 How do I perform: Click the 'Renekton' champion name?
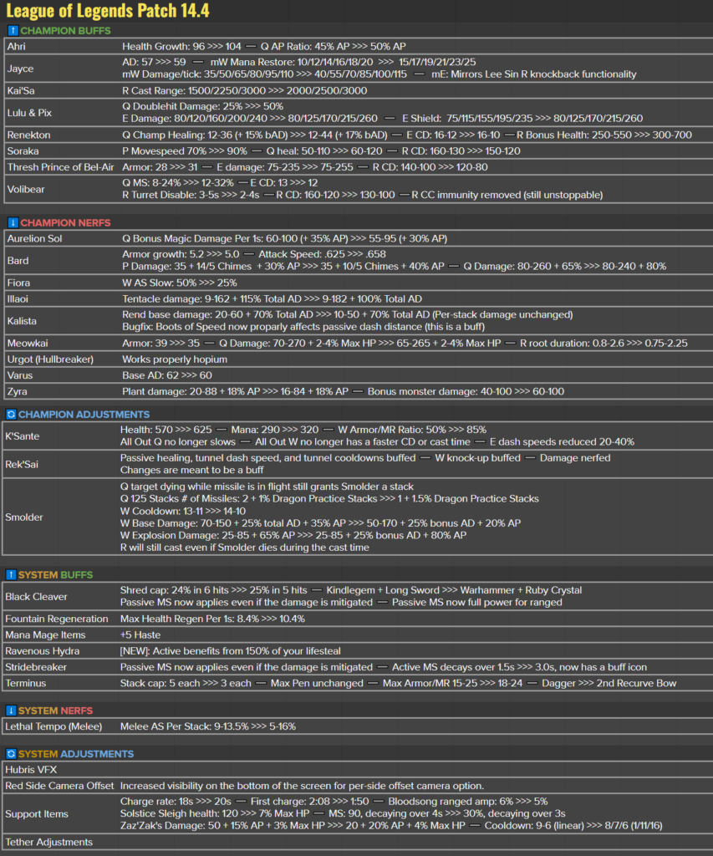click(x=28, y=135)
